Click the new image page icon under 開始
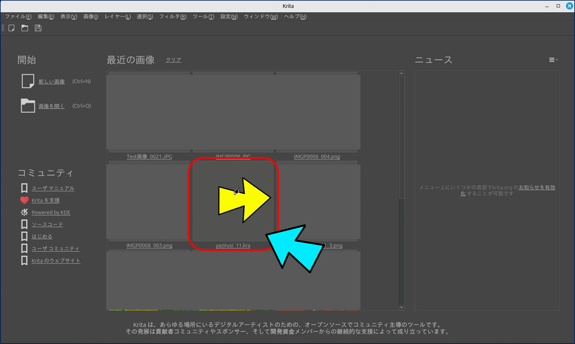Viewport: 575px width, 344px height. click(28, 81)
